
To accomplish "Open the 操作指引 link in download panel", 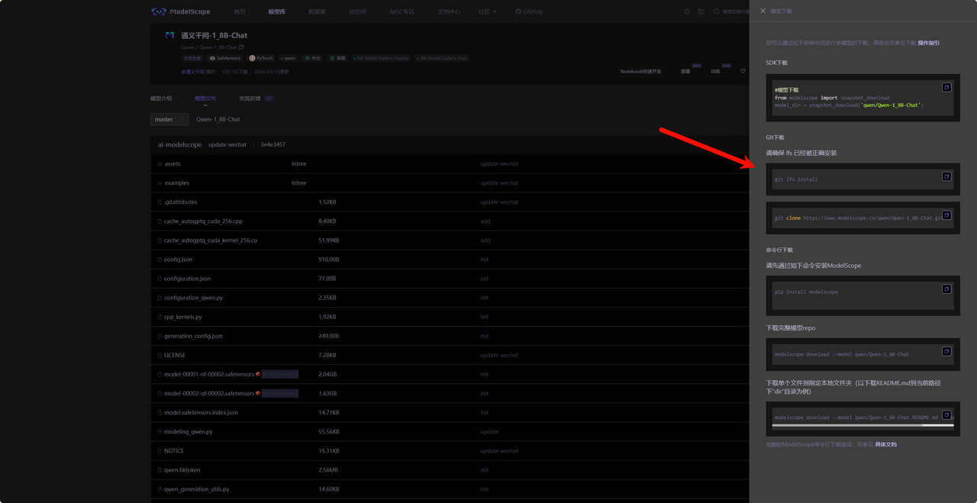I will click(929, 43).
